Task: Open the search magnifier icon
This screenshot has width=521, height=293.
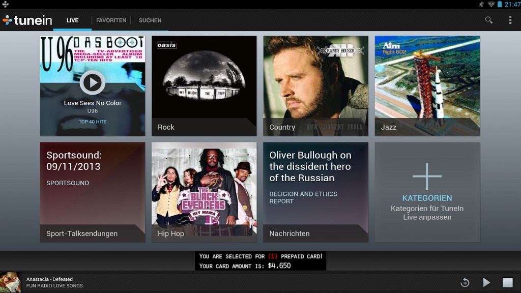Action: (488, 20)
